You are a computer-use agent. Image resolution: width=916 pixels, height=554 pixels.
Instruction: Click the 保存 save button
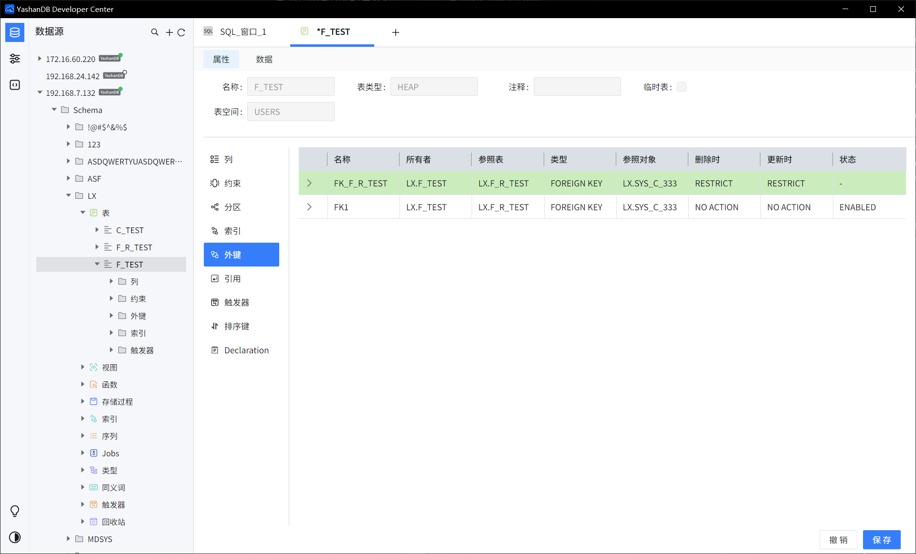[x=881, y=540]
